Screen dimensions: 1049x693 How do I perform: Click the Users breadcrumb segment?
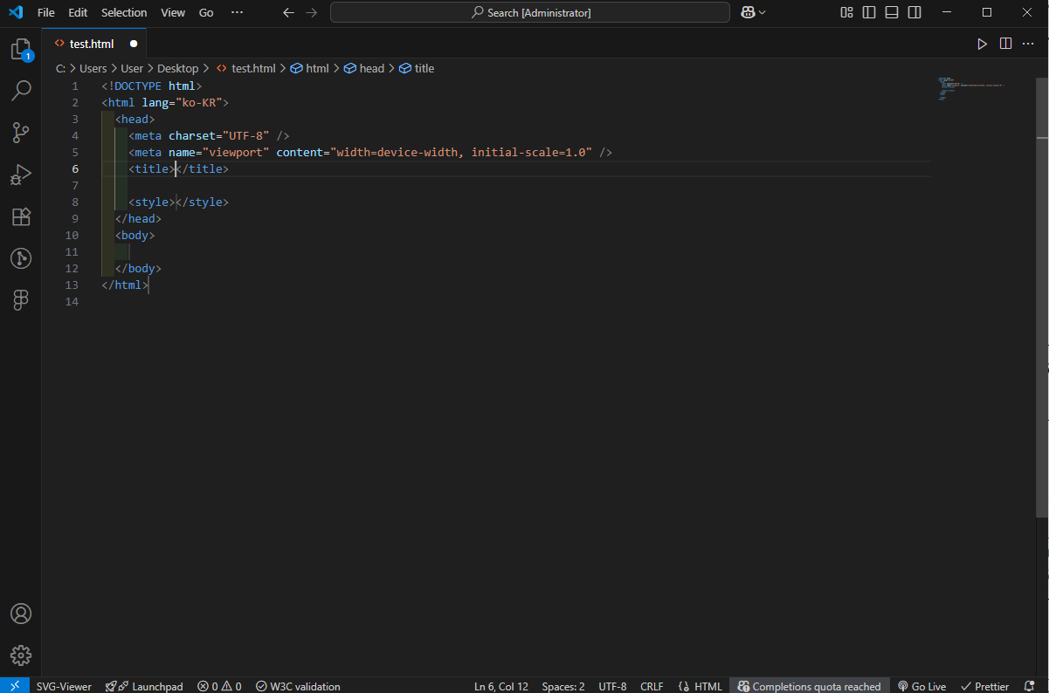93,68
